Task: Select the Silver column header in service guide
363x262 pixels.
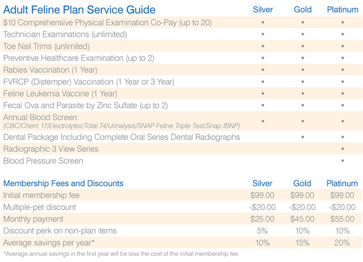Action: click(x=263, y=10)
